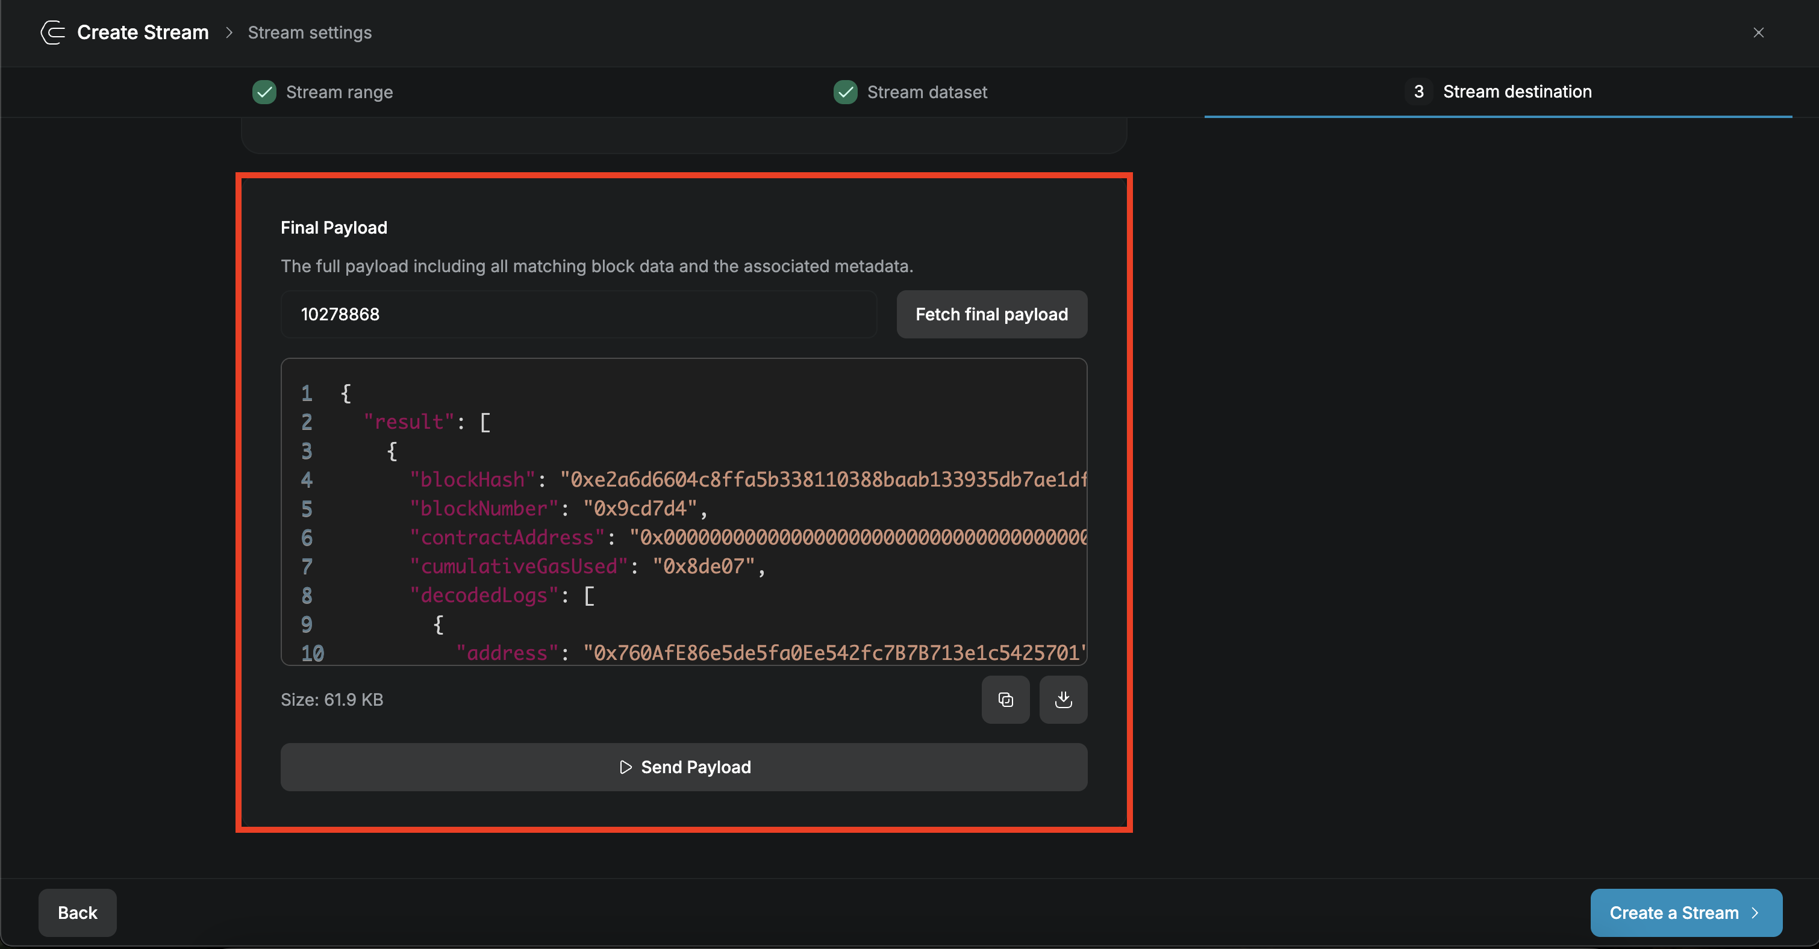Image resolution: width=1819 pixels, height=949 pixels.
Task: Click the play icon inside Send Payload
Action: (x=626, y=767)
